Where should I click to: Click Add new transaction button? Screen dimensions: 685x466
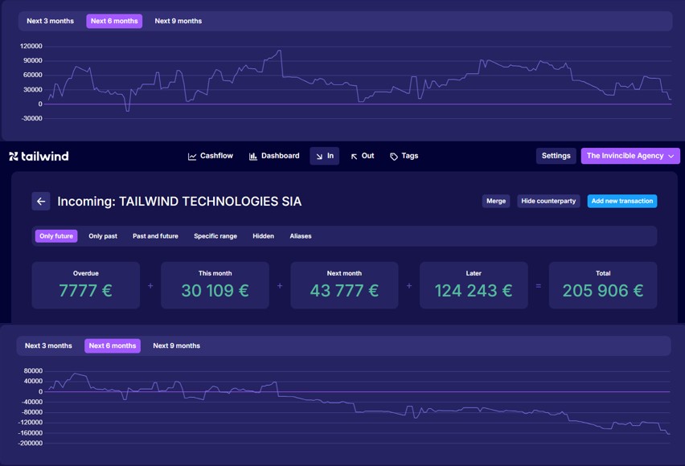[x=622, y=201]
